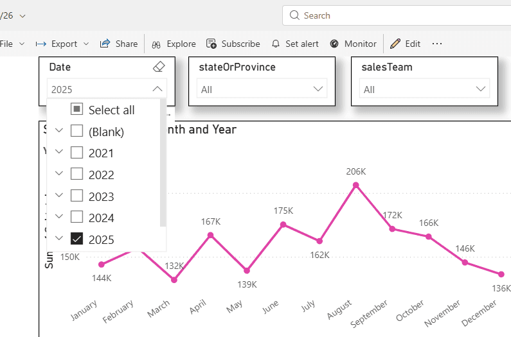
Task: Click the Edit button label
Action: pyautogui.click(x=413, y=44)
